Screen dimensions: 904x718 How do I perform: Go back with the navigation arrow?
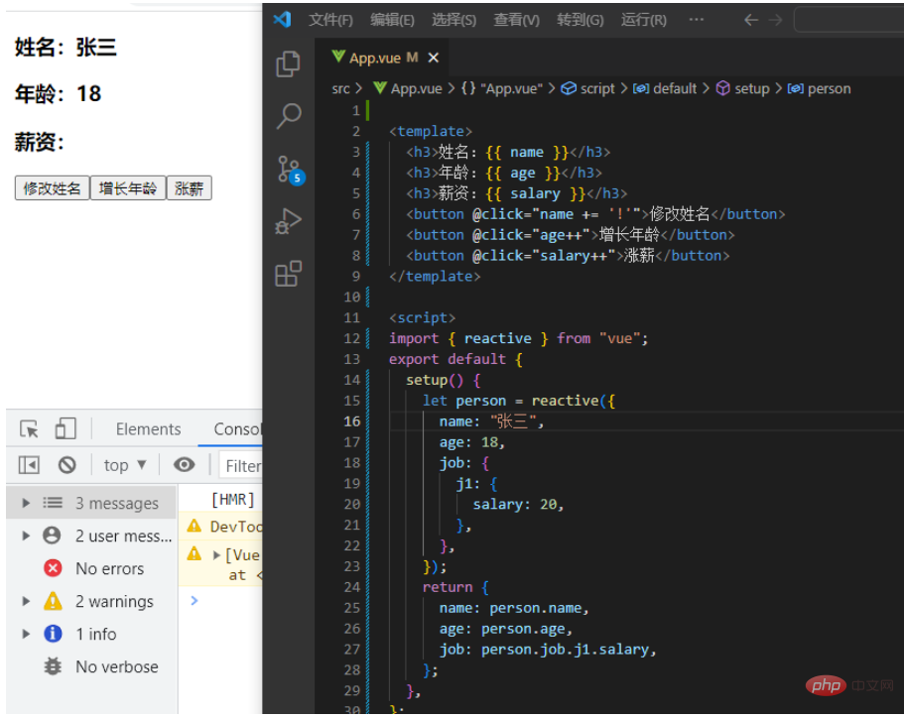tap(750, 20)
